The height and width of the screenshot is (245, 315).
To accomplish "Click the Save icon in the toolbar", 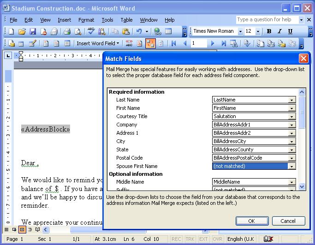I will pos(33,32).
